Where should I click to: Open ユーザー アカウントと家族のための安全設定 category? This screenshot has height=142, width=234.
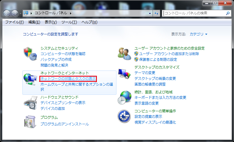[x=170, y=48]
